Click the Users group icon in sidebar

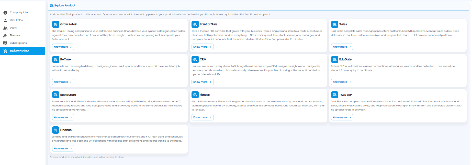coord(5,28)
